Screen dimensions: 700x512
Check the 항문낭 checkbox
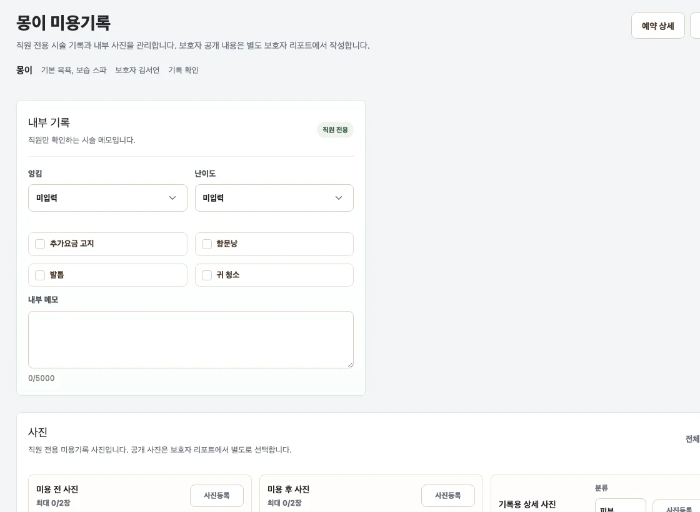[x=207, y=244]
